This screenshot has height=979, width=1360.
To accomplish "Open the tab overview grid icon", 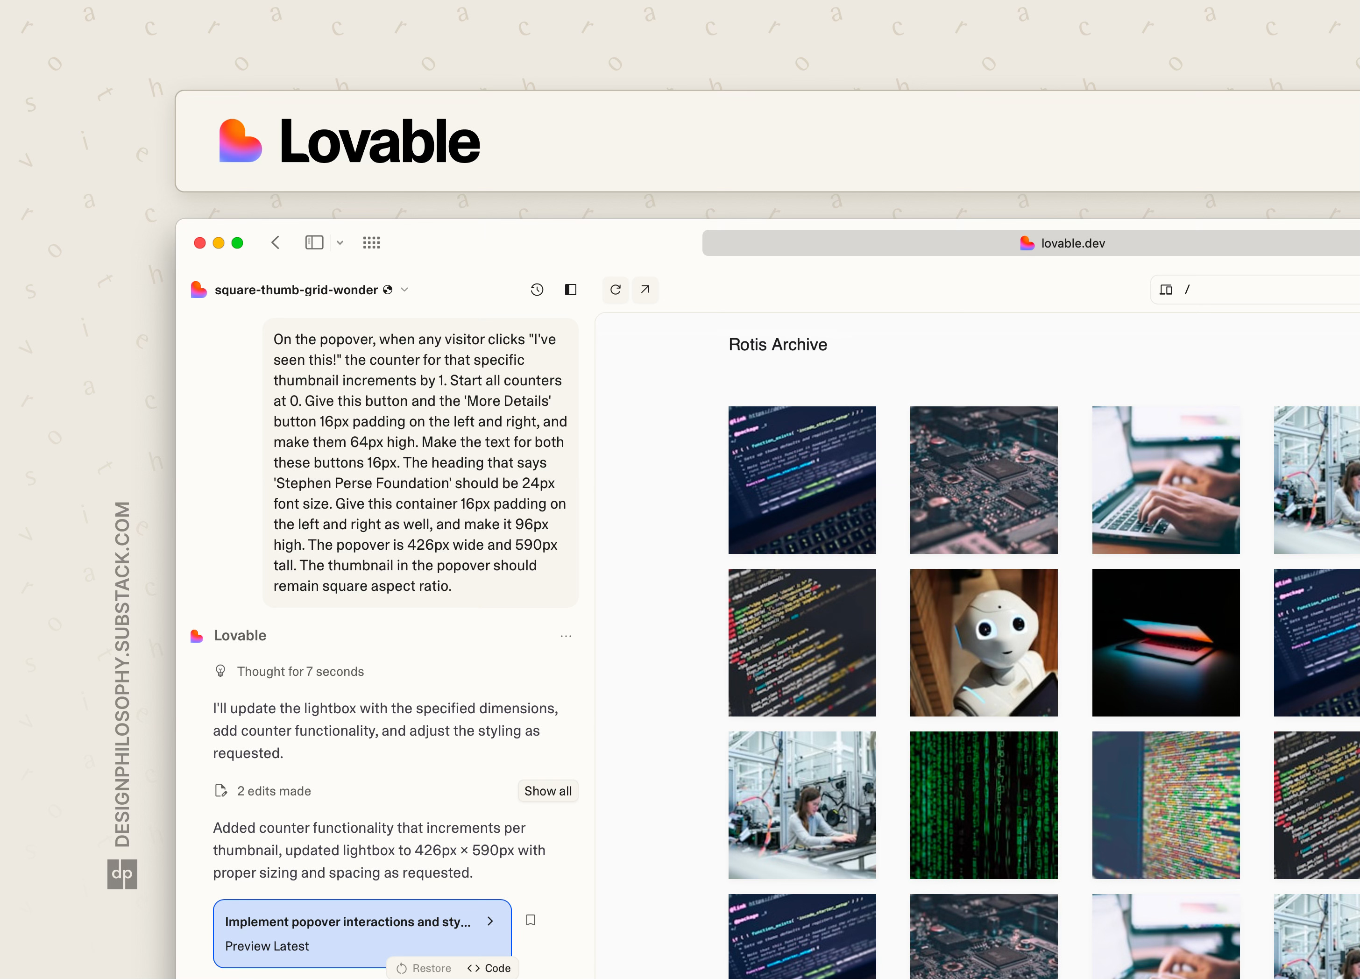I will (x=371, y=242).
